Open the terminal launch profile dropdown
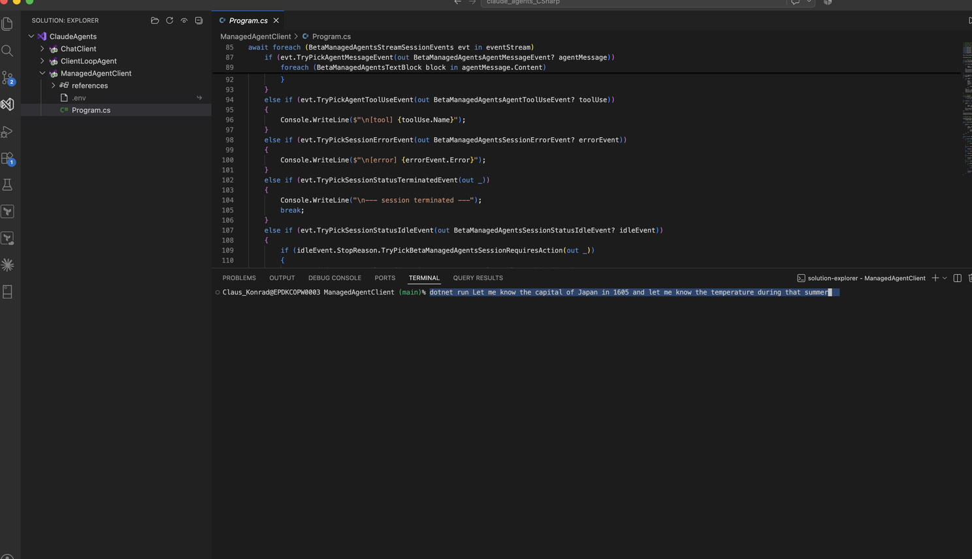 coord(945,278)
